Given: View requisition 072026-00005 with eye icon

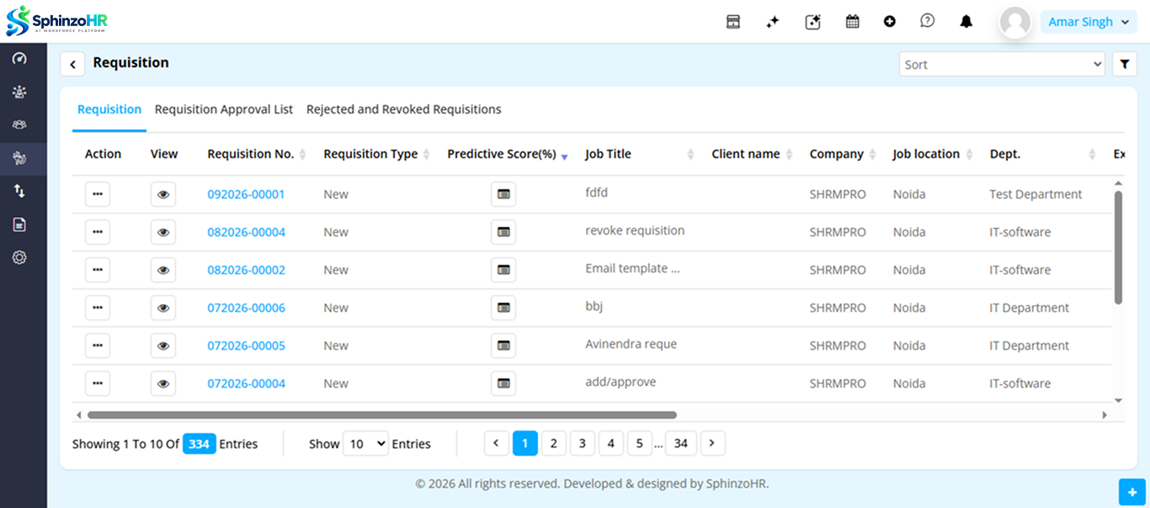Looking at the screenshot, I should point(163,346).
